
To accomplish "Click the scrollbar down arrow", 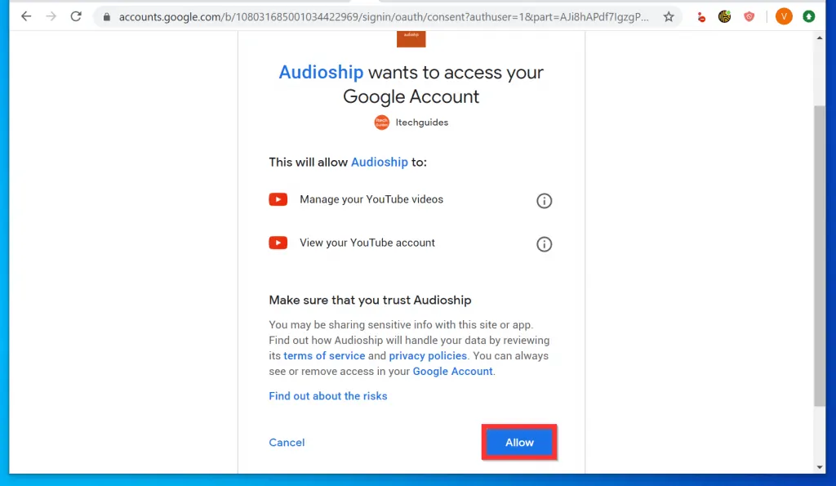I will pos(820,467).
